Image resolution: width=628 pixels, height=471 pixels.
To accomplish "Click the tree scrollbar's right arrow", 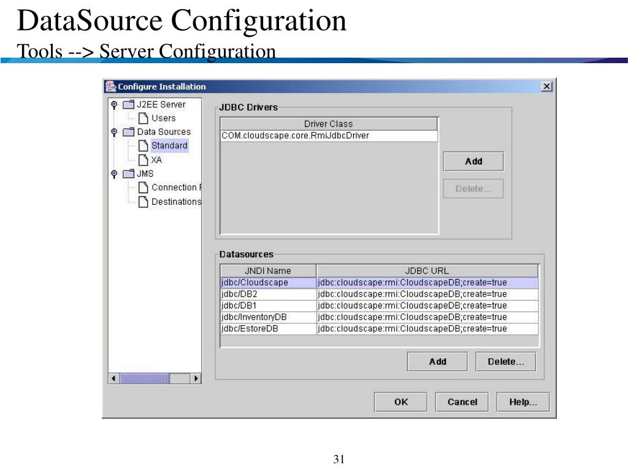I will click(196, 378).
